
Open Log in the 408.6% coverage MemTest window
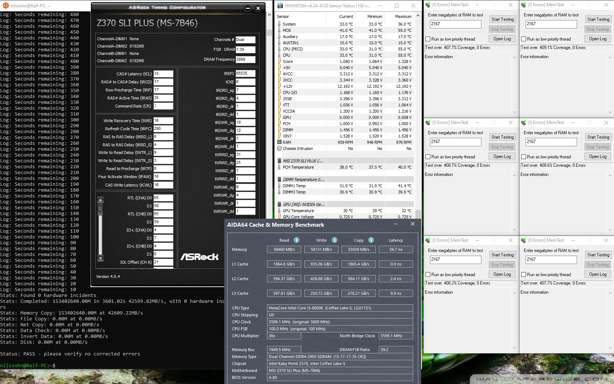pos(598,157)
